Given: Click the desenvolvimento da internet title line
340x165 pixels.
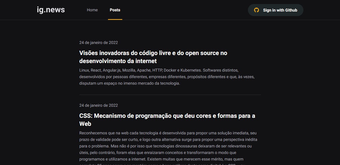Looking at the screenshot, I should 118,61.
